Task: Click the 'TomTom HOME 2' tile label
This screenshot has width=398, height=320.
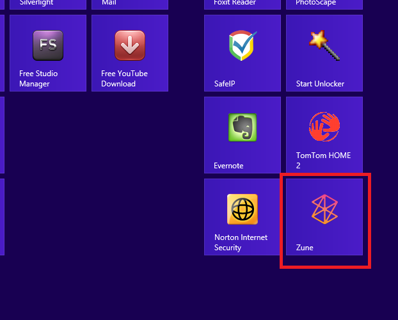Action: (323, 160)
